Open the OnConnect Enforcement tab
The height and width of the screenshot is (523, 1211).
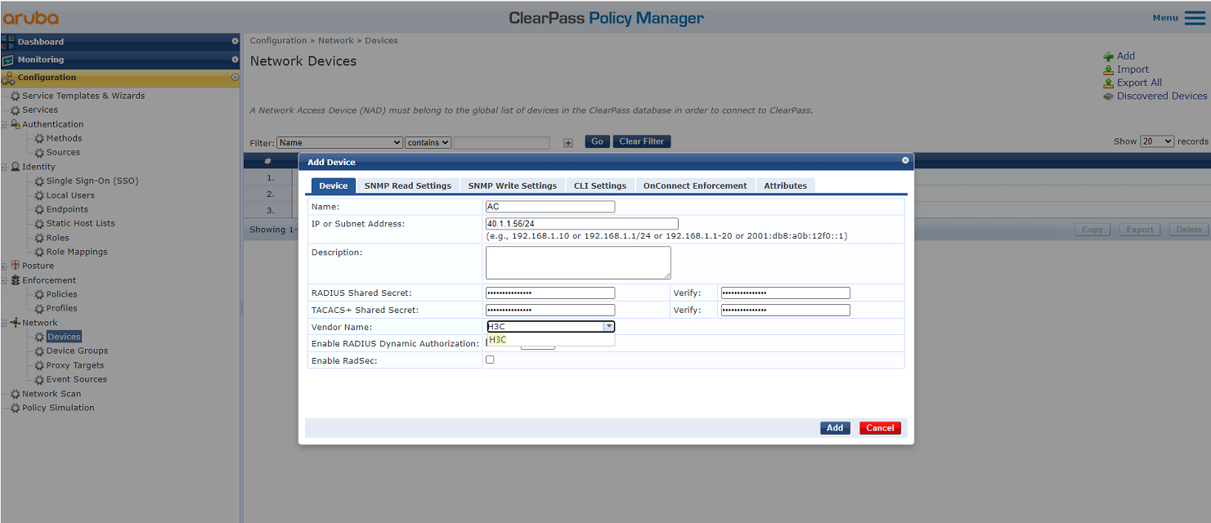(695, 186)
